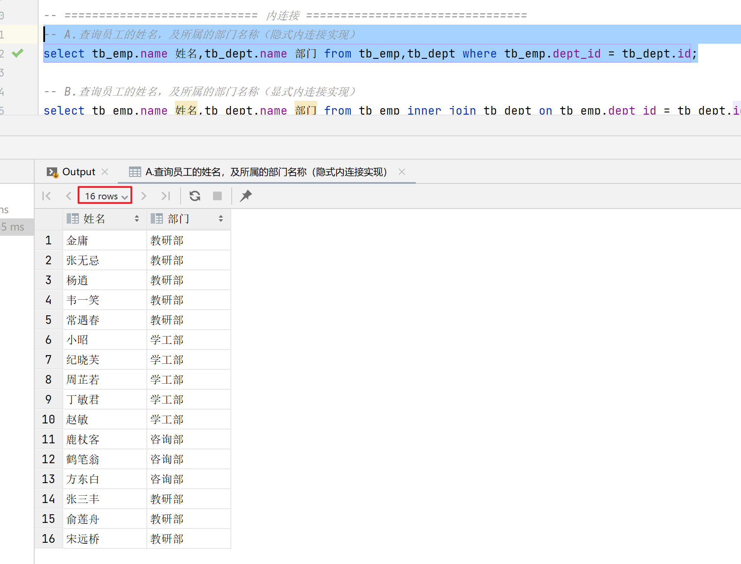Select the cell containing 周芷若
This screenshot has width=741, height=564.
tap(105, 380)
